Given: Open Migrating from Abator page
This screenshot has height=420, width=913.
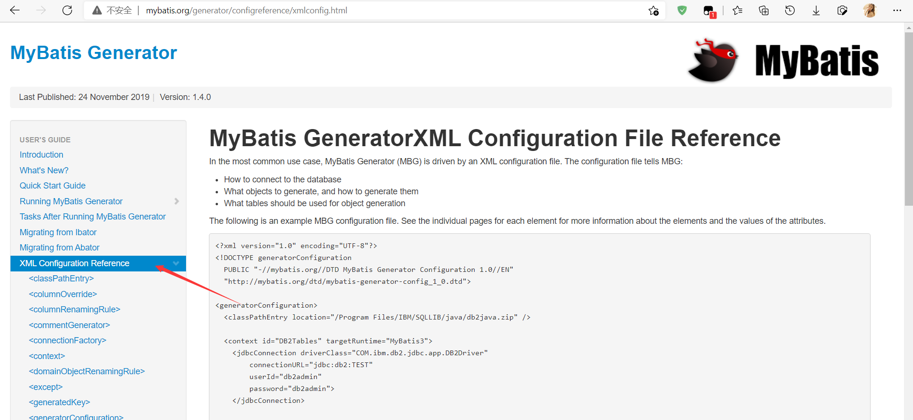Looking at the screenshot, I should click(60, 248).
